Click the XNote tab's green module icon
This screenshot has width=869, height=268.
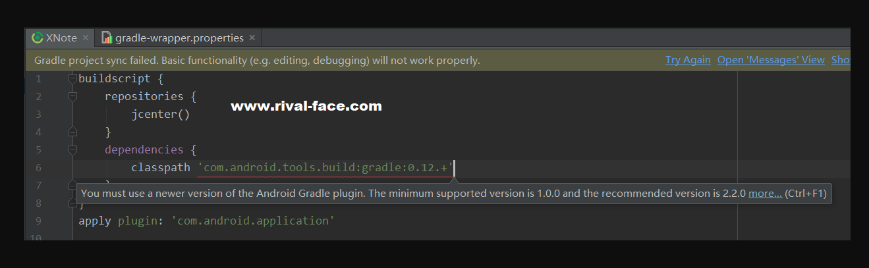pyautogui.click(x=38, y=38)
